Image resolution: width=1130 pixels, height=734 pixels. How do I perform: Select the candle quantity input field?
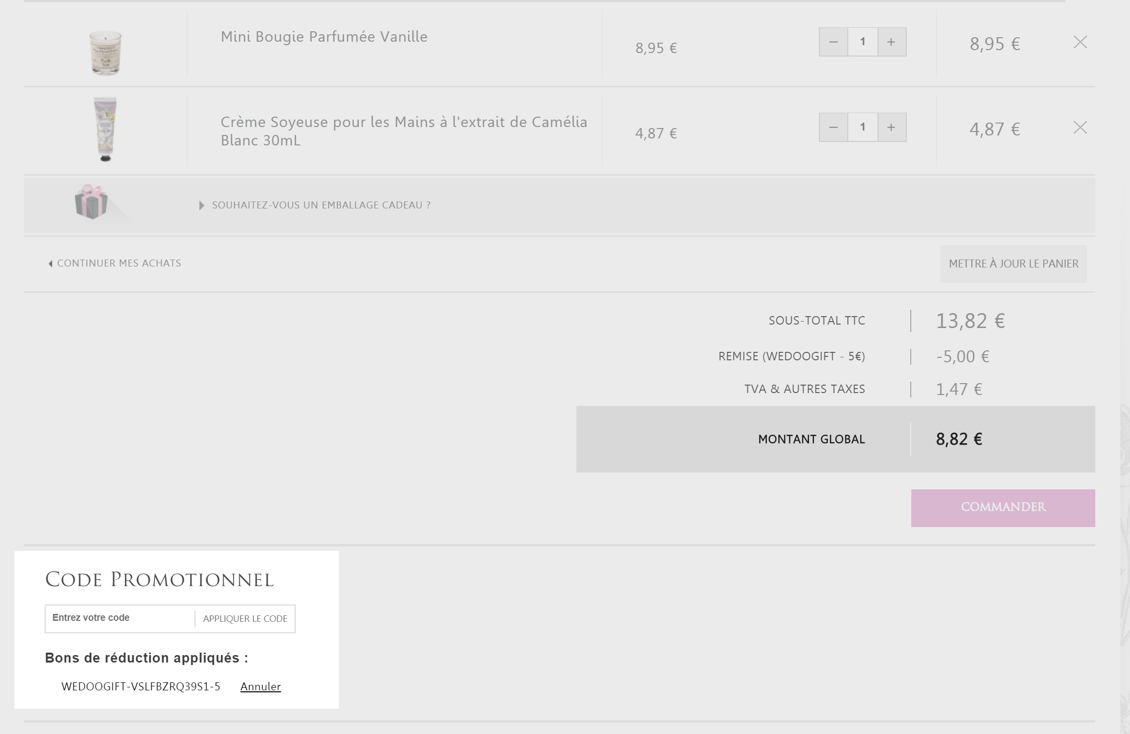coord(863,42)
